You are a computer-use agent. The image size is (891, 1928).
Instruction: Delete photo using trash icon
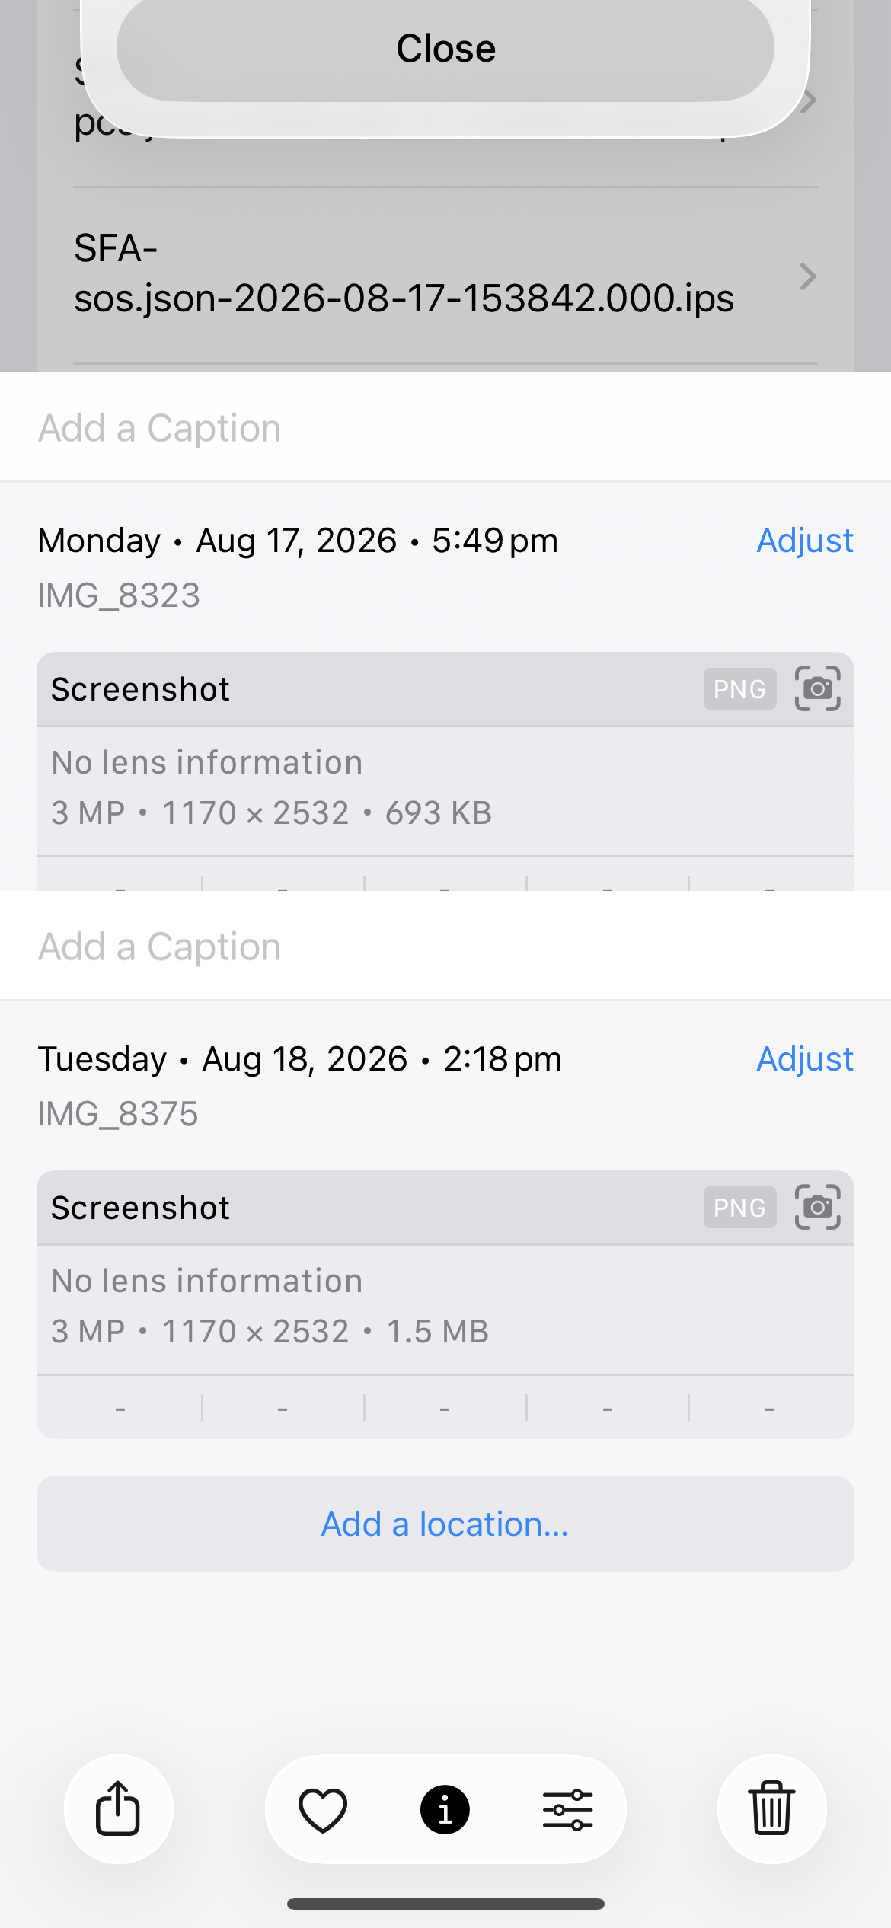[x=772, y=1808]
